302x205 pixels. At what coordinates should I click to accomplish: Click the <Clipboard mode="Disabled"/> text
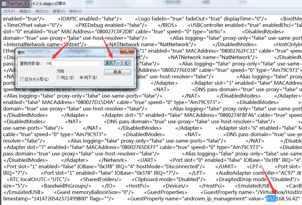(x=169, y=179)
